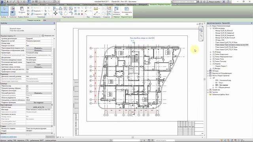The width and height of the screenshot is (253, 142).
Task: Click the navigation wheel on the canvas
Action: click(x=201, y=30)
